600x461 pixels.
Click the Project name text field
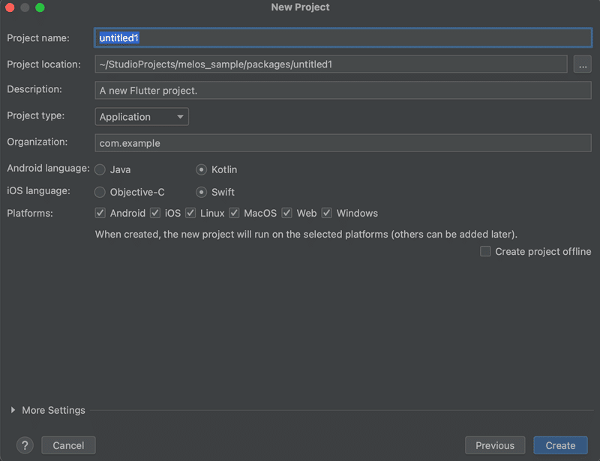click(343, 38)
